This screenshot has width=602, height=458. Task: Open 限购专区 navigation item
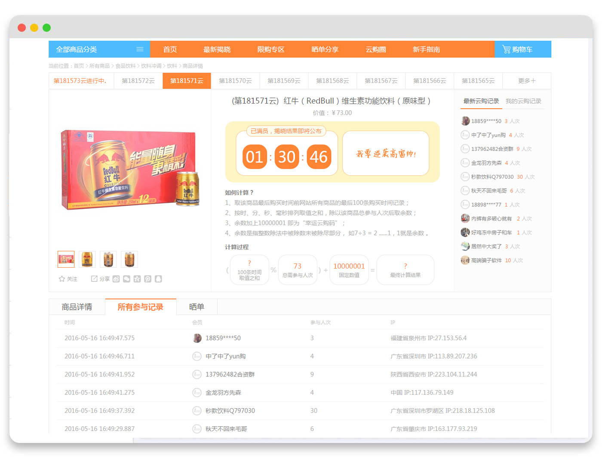point(271,49)
